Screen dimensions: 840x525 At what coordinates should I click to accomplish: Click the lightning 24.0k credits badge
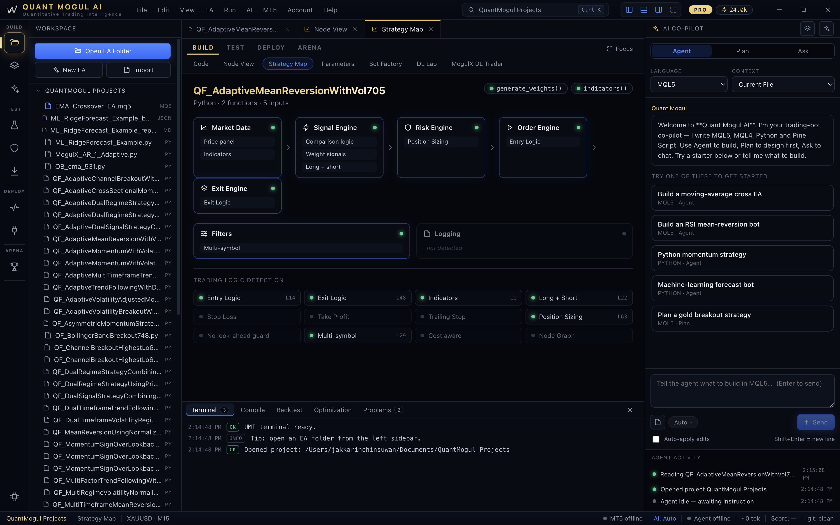tap(734, 10)
